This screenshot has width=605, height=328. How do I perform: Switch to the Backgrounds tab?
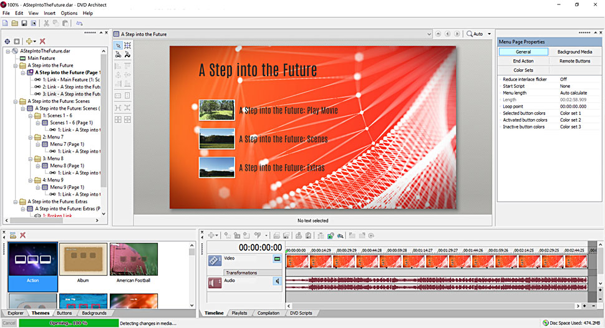tap(94, 313)
